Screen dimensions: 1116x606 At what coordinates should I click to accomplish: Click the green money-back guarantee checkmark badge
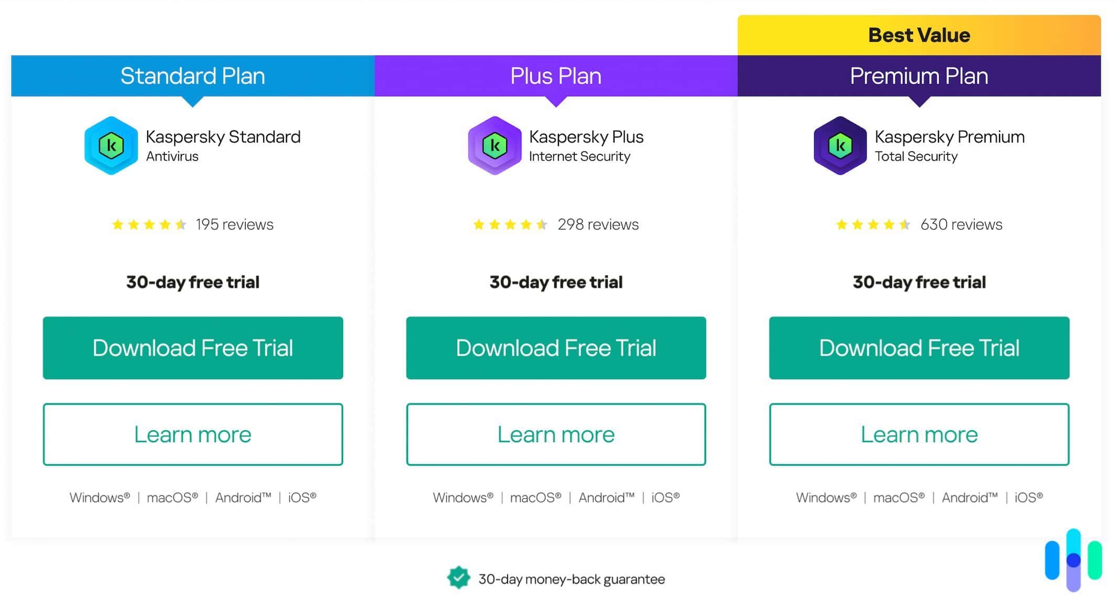(x=457, y=579)
